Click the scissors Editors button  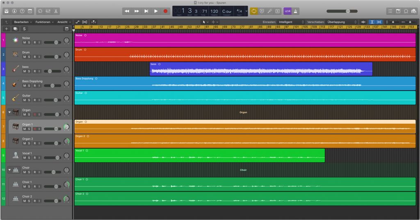[x=56, y=11]
